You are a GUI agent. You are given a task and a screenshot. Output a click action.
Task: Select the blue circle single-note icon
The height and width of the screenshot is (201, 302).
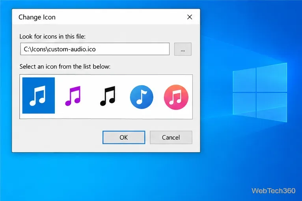tap(142, 97)
